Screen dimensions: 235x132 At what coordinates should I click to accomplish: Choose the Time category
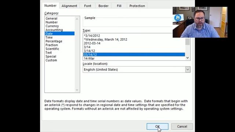click(x=59, y=37)
